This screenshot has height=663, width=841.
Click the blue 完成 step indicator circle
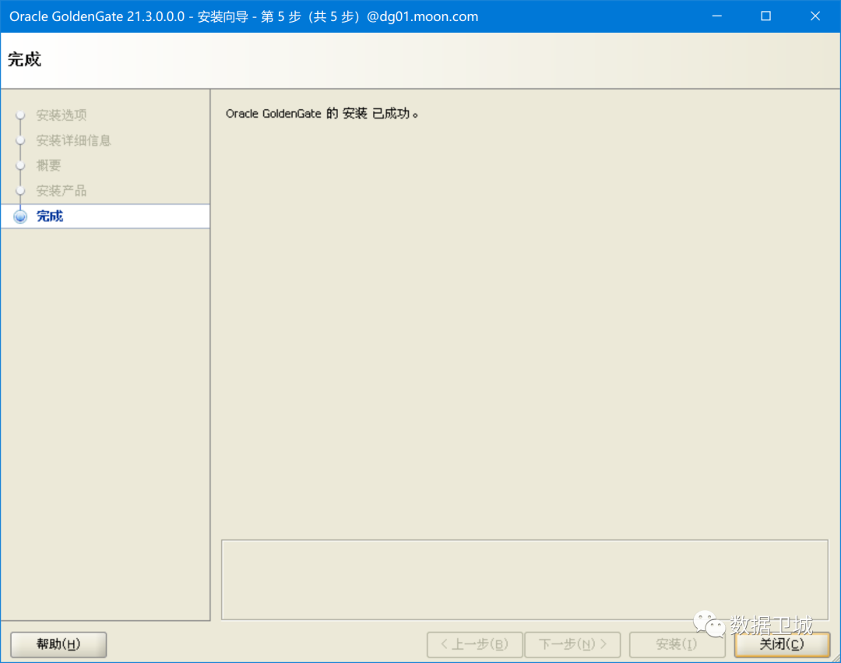pyautogui.click(x=20, y=216)
